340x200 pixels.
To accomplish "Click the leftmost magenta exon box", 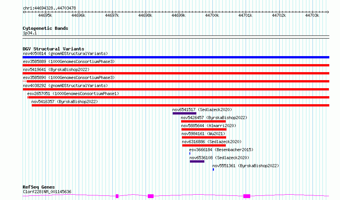I will 117,196.
